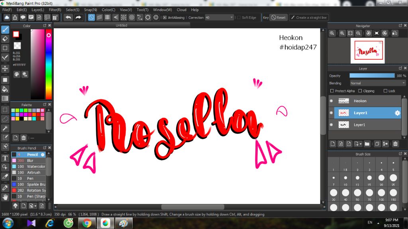Open snap settings gear
This screenshot has height=229, width=408.
(156, 17)
